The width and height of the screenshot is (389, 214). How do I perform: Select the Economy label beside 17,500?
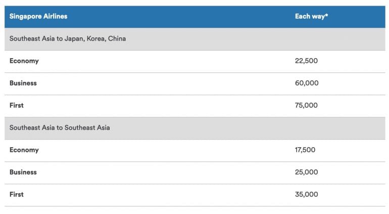coord(24,150)
